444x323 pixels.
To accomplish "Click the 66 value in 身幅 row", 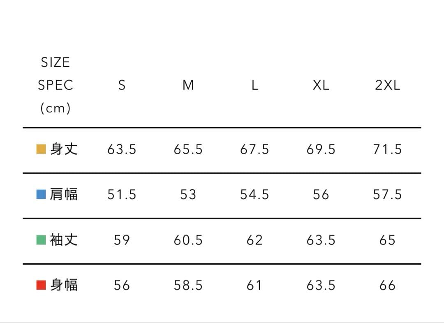I will click(387, 286).
